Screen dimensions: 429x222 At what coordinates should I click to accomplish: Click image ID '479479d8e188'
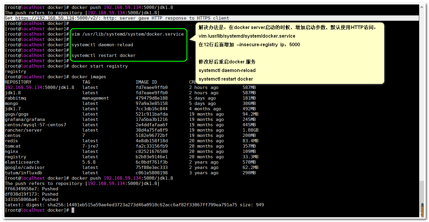coord(152,98)
